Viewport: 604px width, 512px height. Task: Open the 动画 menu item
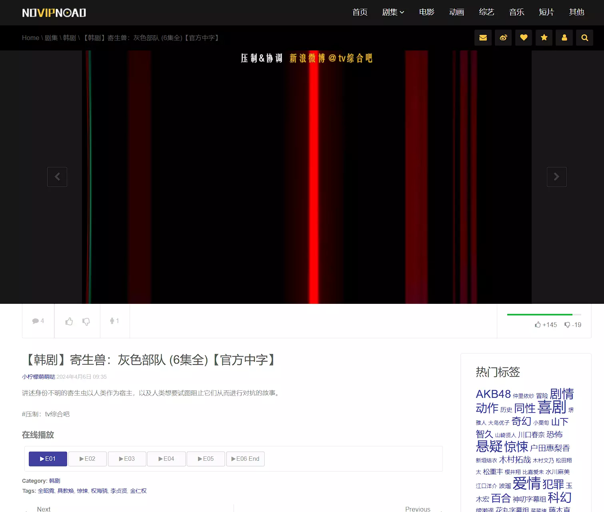tap(456, 12)
